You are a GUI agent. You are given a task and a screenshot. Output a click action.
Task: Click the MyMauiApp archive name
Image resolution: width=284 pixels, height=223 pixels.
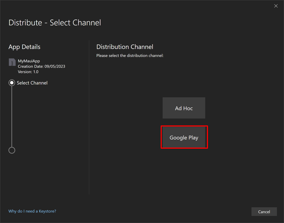[29, 61]
